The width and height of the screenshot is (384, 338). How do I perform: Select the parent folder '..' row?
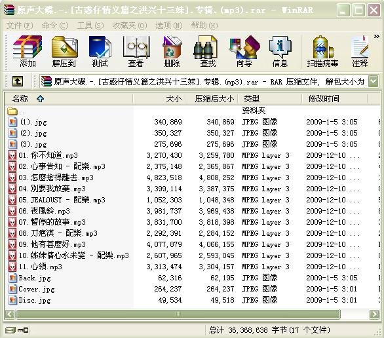[193, 111]
